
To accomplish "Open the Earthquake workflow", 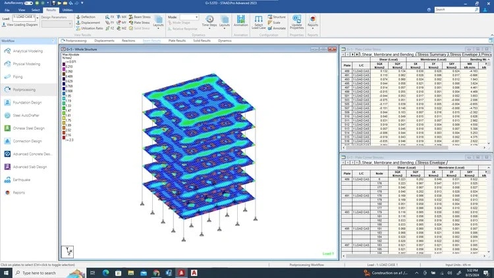I will 22,179.
